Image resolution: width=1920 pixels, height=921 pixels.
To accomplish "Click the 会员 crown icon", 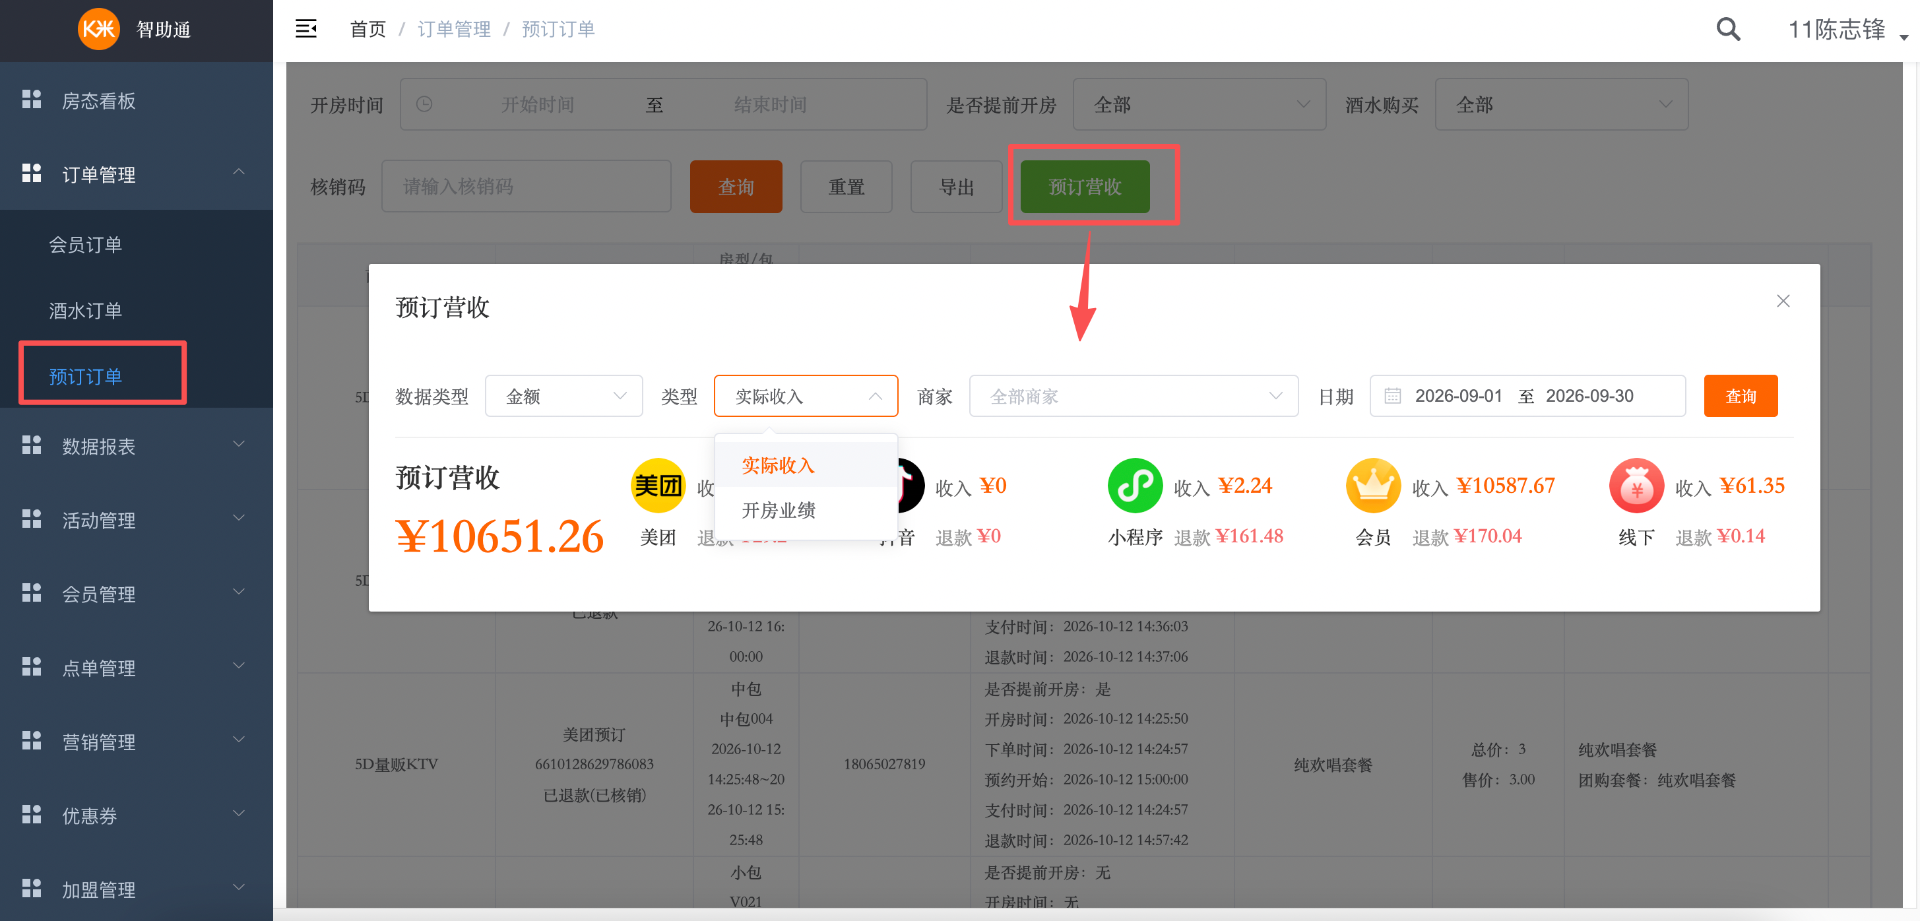I will point(1373,485).
